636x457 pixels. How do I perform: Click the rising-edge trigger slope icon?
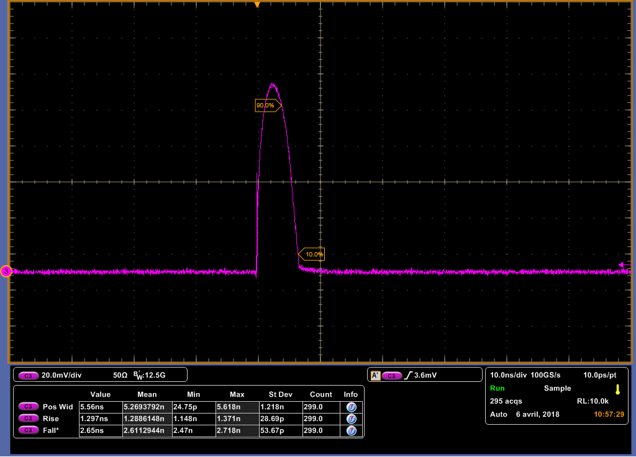coord(408,374)
